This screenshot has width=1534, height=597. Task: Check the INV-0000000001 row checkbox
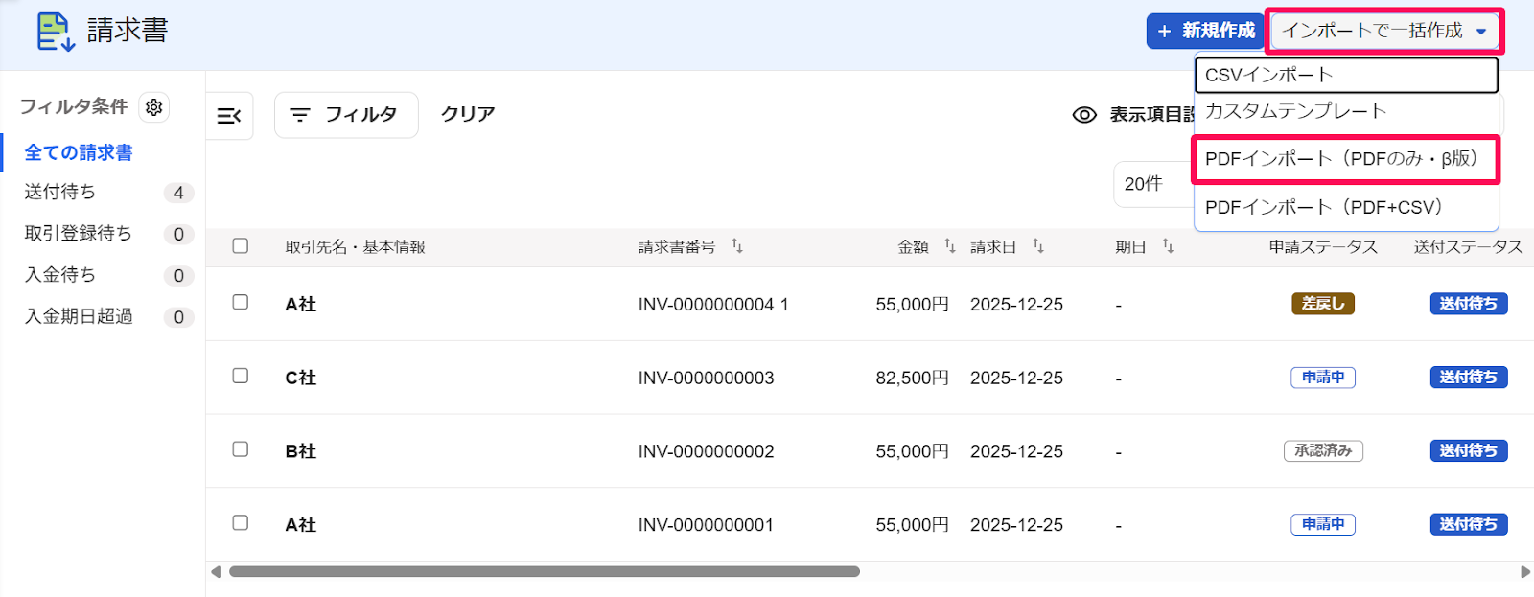tap(241, 523)
